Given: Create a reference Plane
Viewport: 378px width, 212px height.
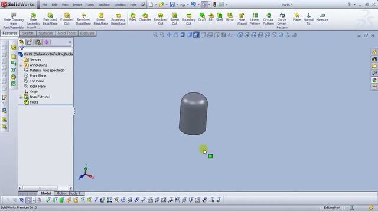Looking at the screenshot, I should point(296,17).
